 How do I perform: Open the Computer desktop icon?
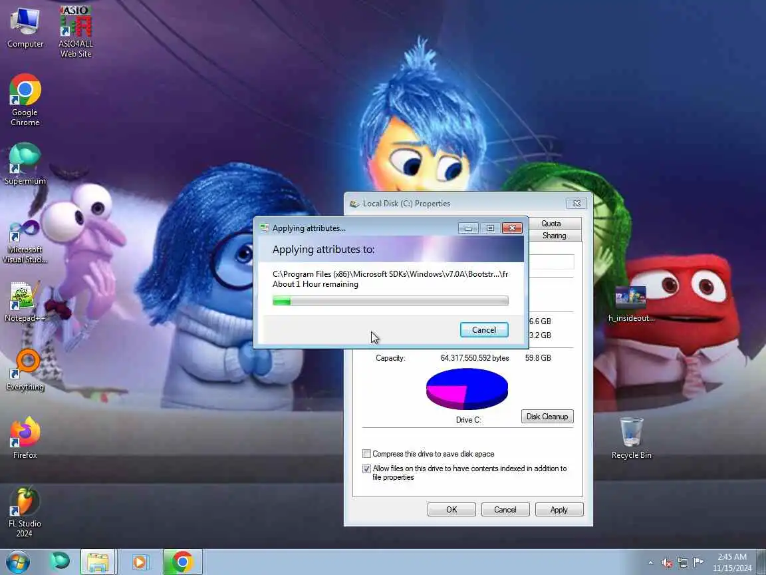[x=25, y=27]
